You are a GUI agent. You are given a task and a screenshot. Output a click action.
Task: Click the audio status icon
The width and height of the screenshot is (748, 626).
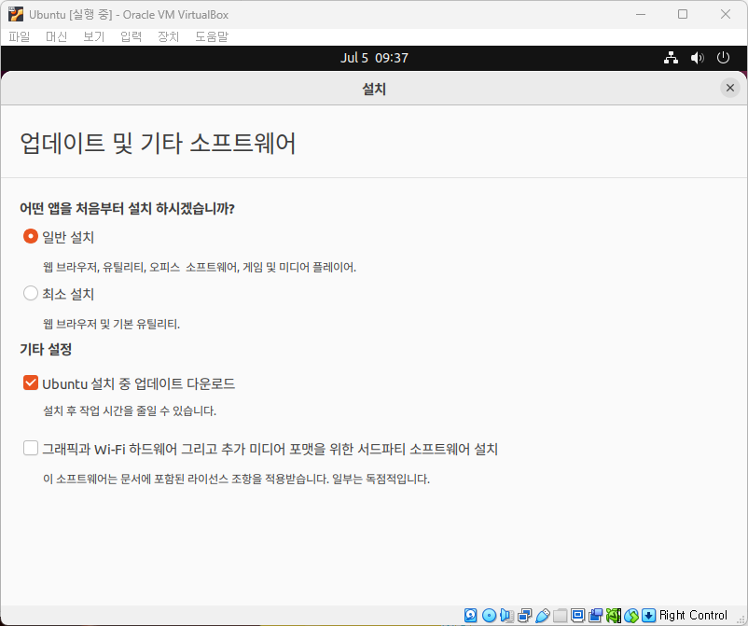[x=506, y=615]
